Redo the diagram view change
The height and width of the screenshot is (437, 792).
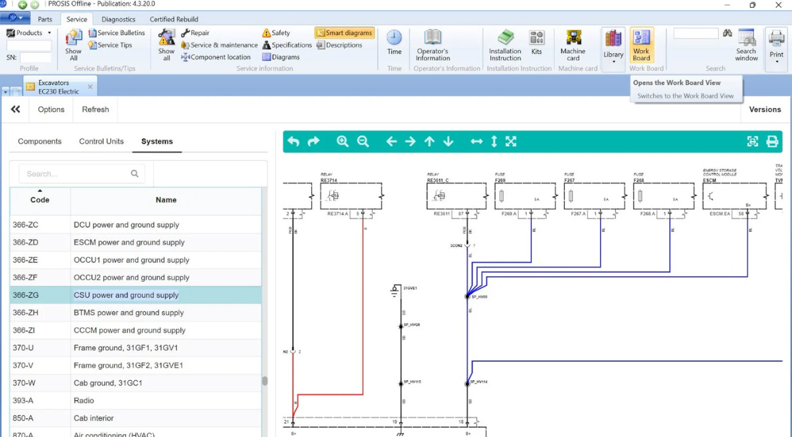[313, 141]
